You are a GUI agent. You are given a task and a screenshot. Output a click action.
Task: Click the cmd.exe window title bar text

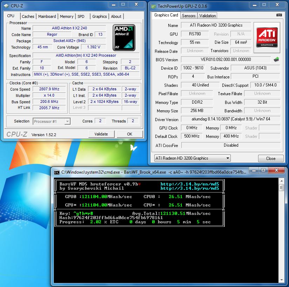154,172
